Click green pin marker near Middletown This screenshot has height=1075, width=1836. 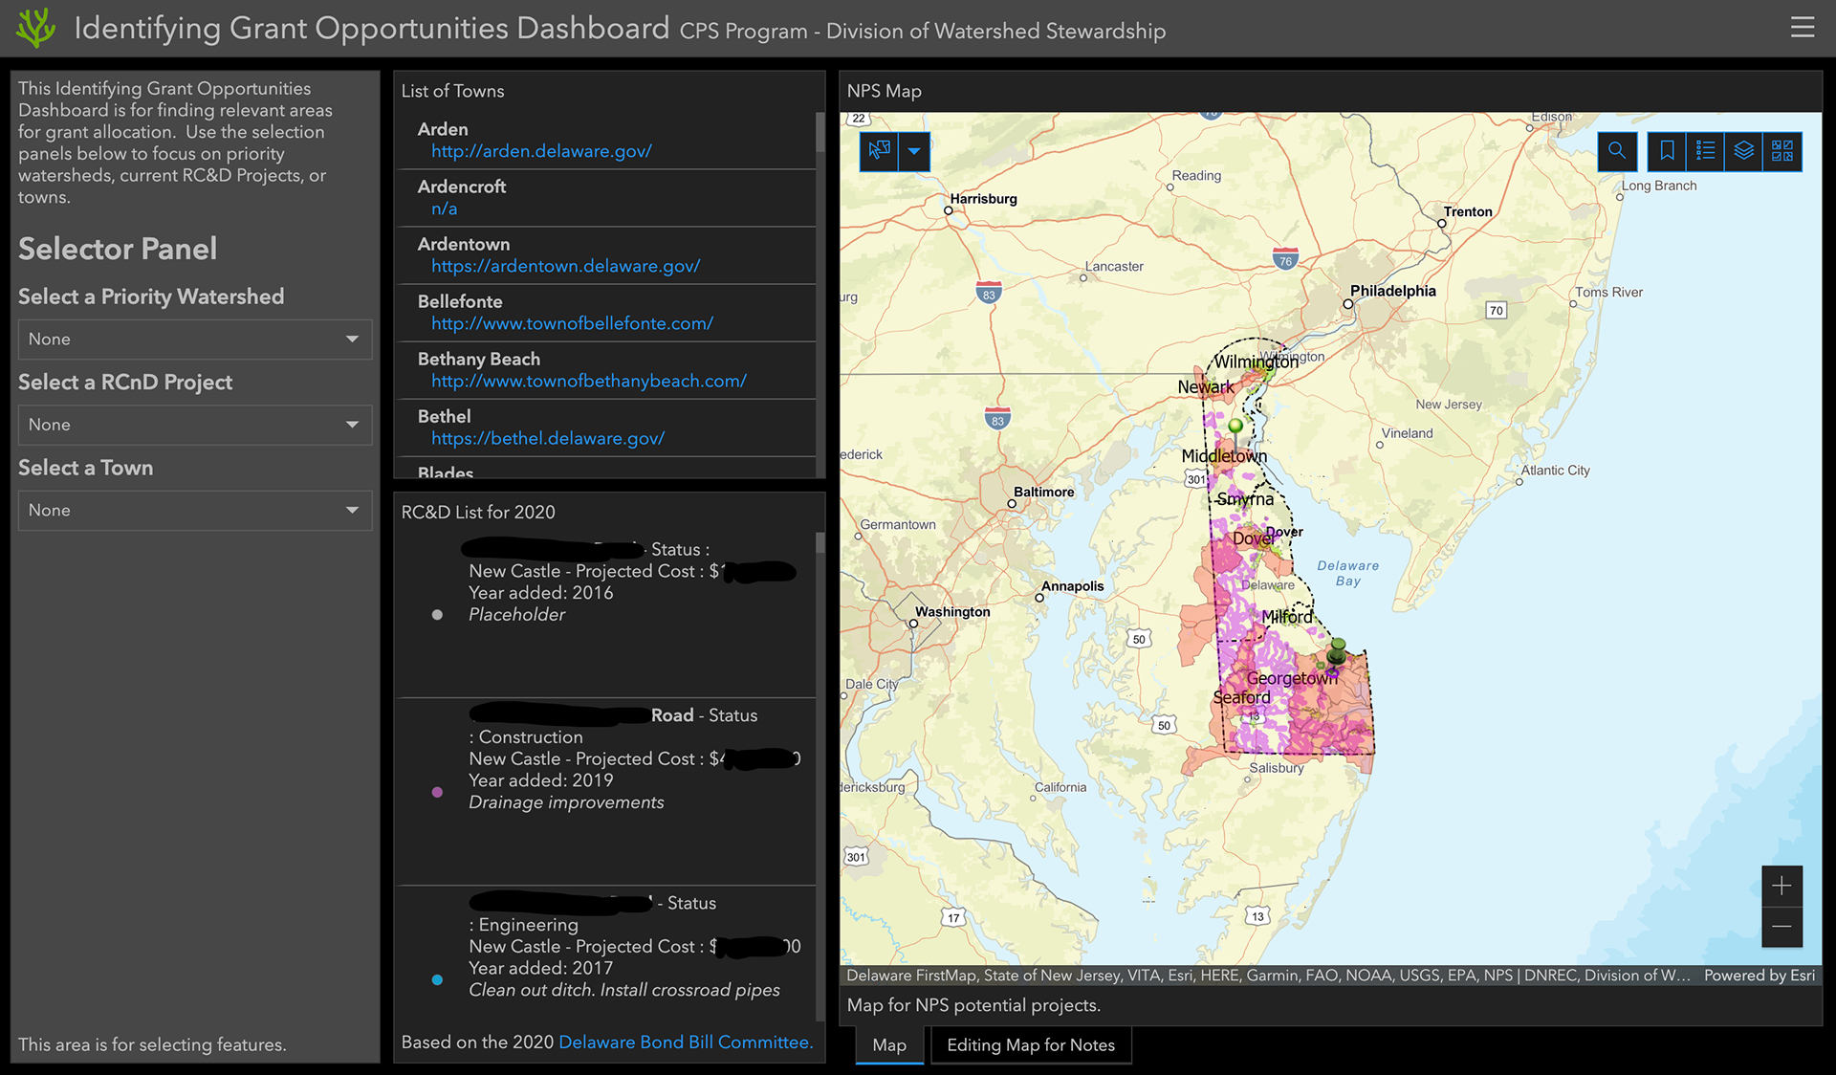pos(1235,427)
